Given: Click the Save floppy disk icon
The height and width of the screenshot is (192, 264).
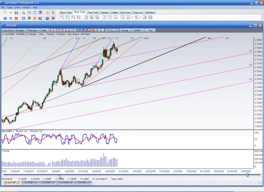Looking at the screenshot, I should click(16, 13).
